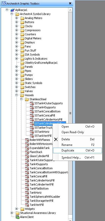The image size is (105, 221).
Task: Select the Pipes folder
Action: coord(28,71)
